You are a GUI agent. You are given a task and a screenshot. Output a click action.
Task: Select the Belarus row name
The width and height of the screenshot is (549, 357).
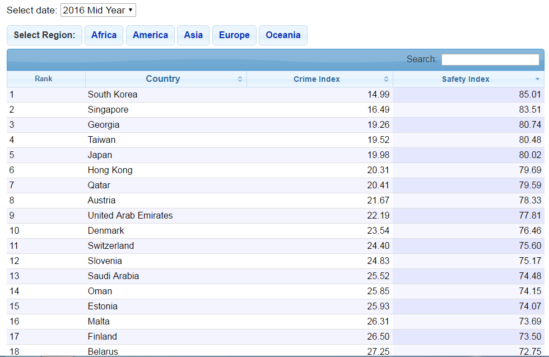(x=103, y=351)
